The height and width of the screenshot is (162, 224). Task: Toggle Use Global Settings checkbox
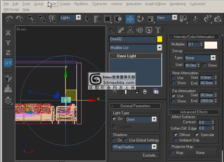tap(125, 140)
